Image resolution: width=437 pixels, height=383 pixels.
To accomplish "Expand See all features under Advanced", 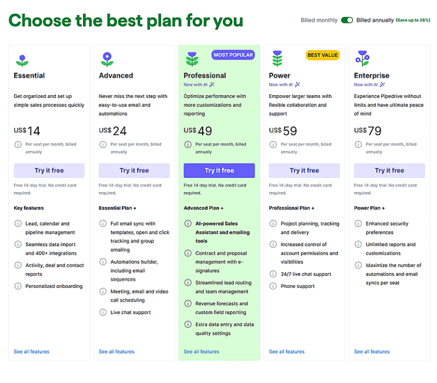I will 117,352.
